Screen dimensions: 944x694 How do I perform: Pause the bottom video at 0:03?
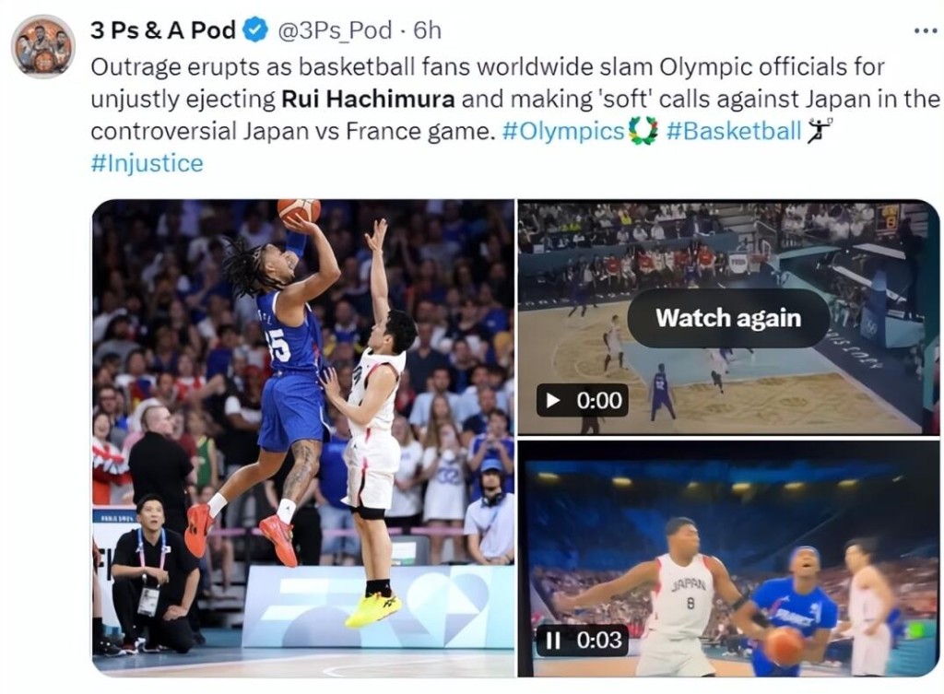point(553,640)
